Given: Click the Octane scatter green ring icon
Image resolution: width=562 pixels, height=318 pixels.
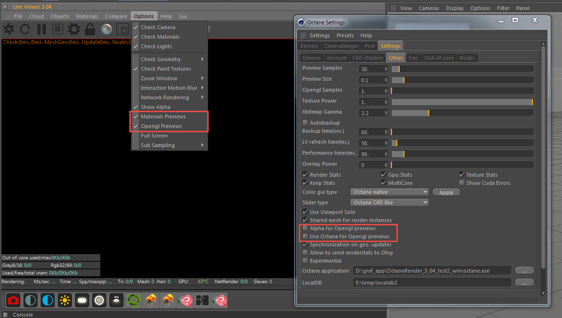Looking at the screenshot, I should 133,300.
